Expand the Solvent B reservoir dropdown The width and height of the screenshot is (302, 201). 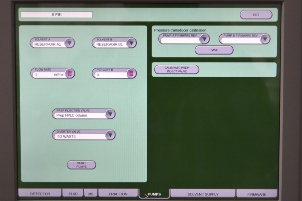tap(131, 43)
